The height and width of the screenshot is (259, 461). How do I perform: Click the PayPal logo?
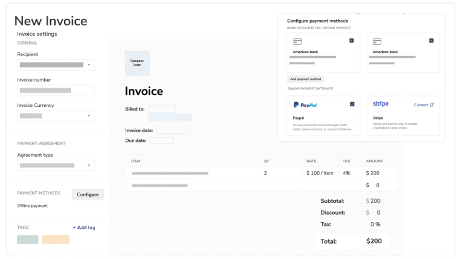[305, 105]
